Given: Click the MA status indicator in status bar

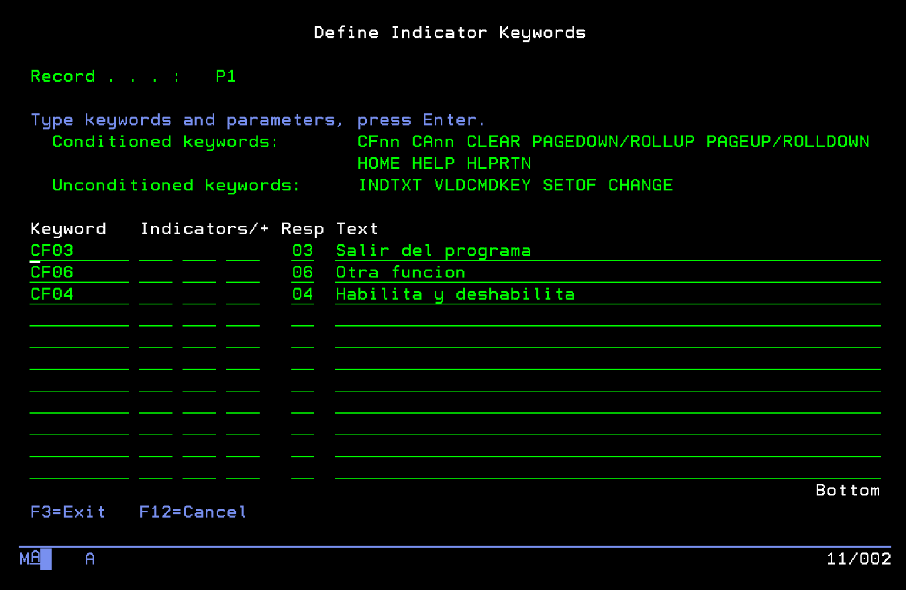Looking at the screenshot, I should coord(30,558).
